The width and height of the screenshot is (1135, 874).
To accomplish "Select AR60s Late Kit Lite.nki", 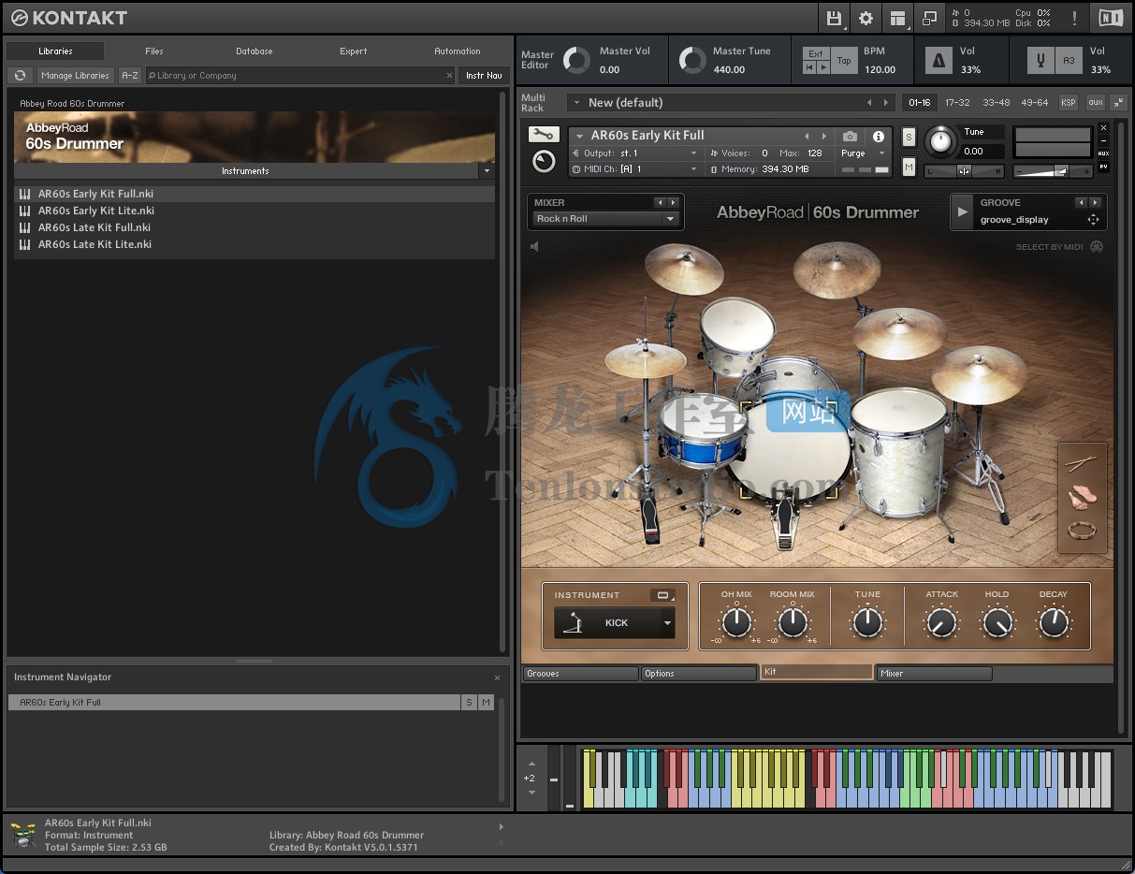I will point(255,244).
